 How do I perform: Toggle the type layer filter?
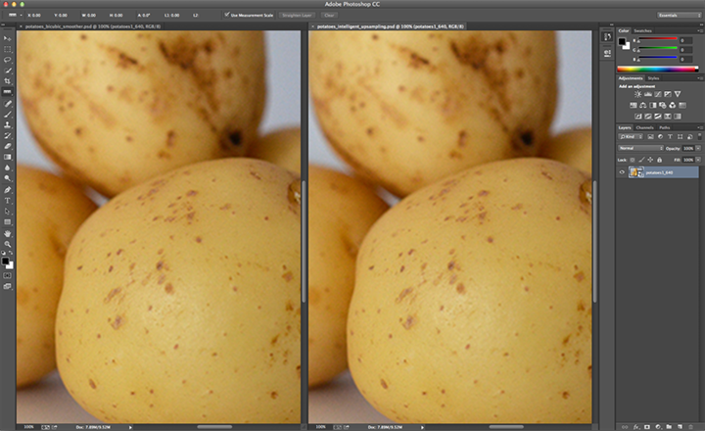[x=670, y=137]
